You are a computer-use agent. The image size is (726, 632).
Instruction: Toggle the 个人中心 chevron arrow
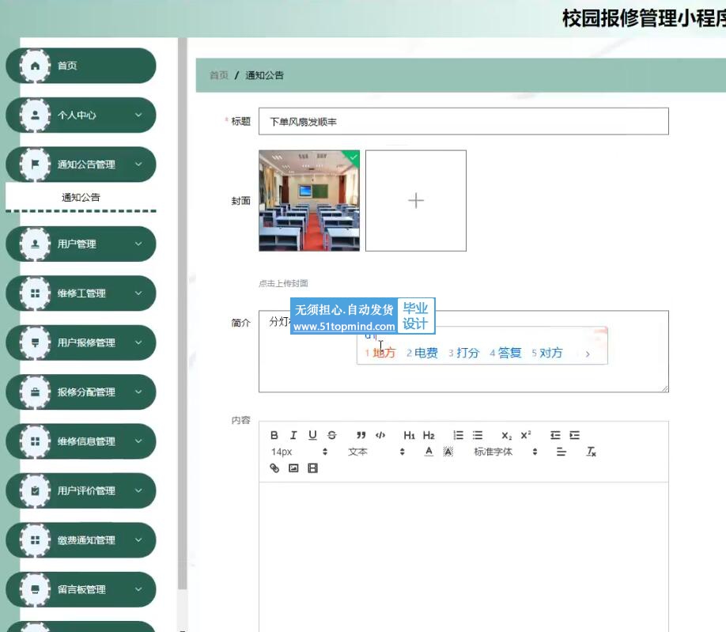[138, 115]
